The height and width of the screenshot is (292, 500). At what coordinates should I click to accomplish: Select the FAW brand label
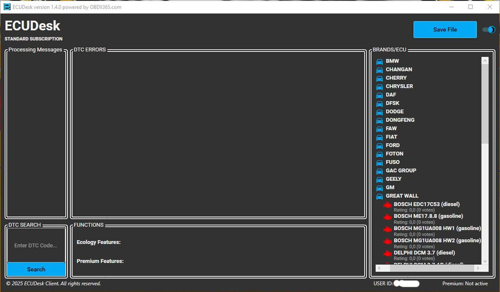pyautogui.click(x=391, y=128)
